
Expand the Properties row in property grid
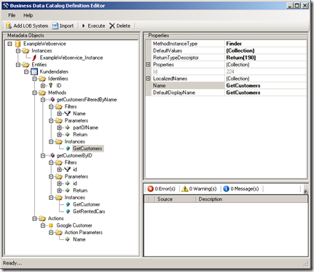[x=148, y=64]
